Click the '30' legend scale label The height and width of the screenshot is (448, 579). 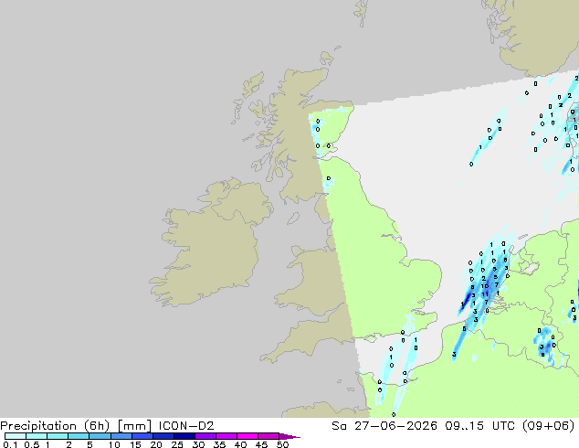[x=198, y=444]
